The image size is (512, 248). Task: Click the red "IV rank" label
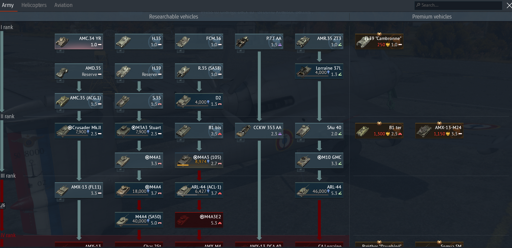[8, 235]
